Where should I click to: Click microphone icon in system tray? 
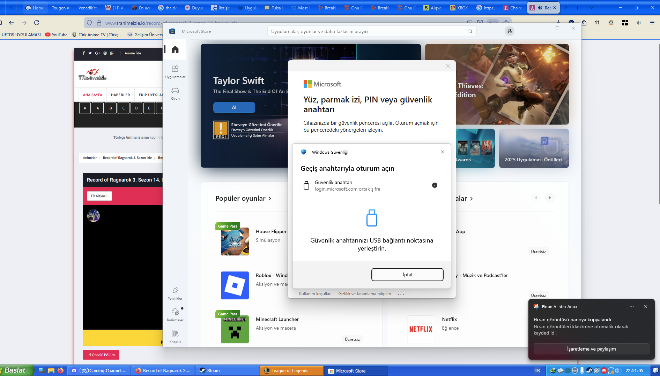(x=582, y=370)
